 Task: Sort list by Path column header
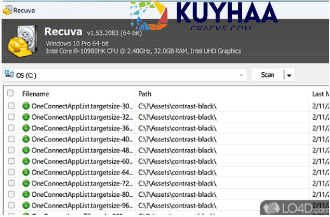click(145, 94)
